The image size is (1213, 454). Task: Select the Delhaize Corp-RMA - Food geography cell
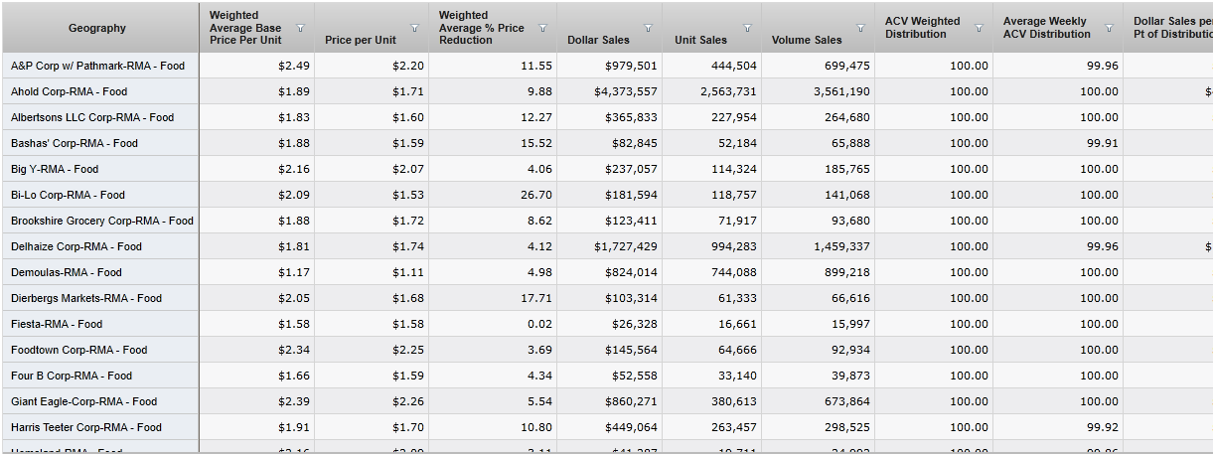point(76,246)
